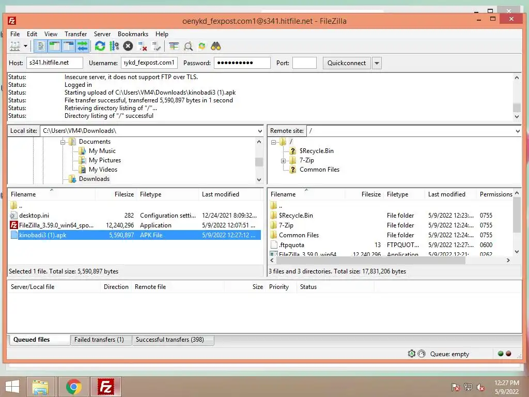Reconnect to last server icon
529x397 pixels.
(156, 46)
